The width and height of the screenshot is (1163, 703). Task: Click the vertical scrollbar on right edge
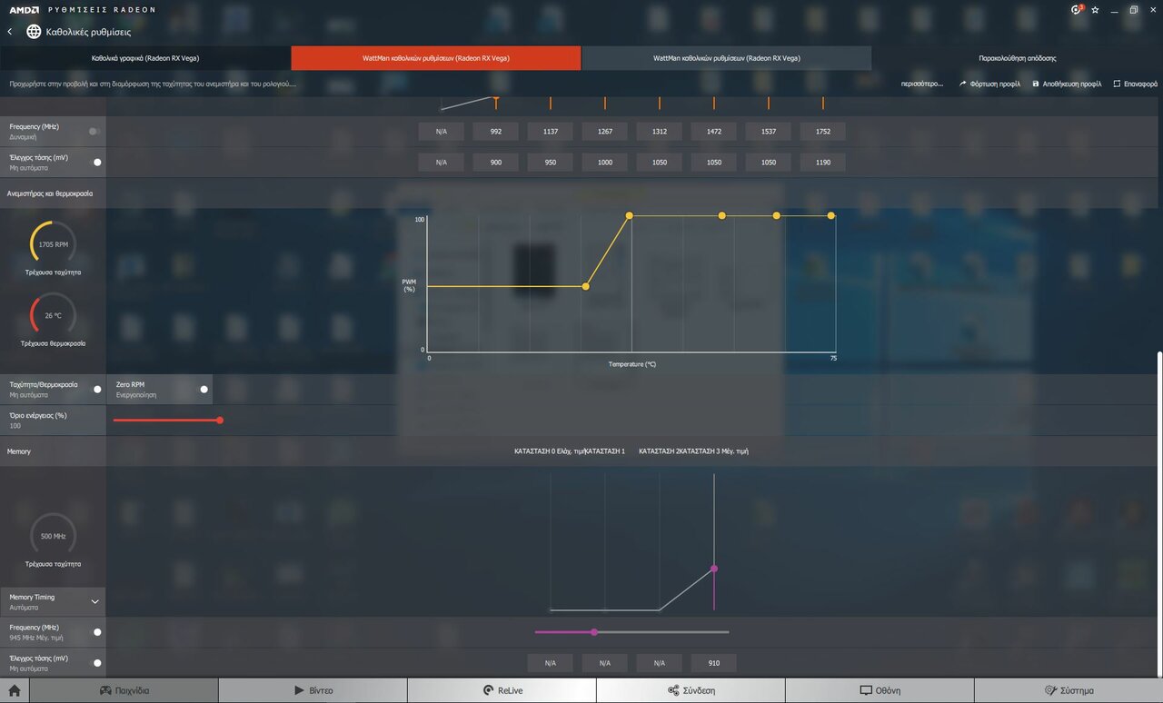click(x=1159, y=513)
